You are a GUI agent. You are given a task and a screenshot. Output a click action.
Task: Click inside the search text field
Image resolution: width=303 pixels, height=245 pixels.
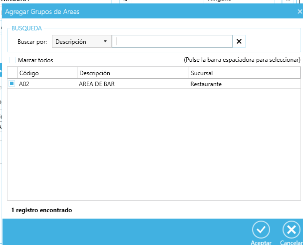click(x=172, y=42)
